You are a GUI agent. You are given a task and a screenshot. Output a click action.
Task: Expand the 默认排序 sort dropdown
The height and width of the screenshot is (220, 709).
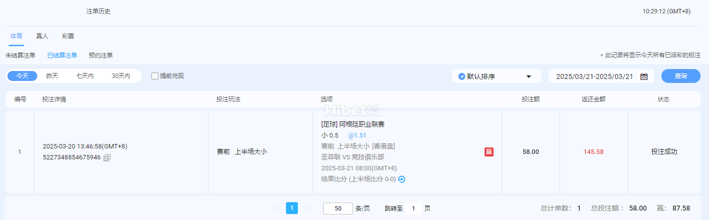pyautogui.click(x=529, y=76)
